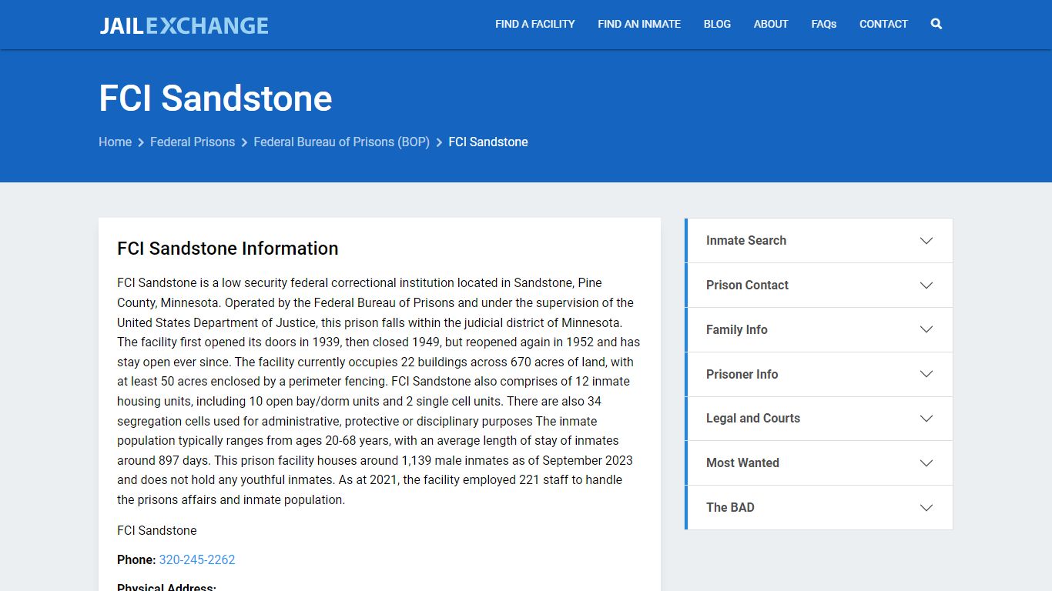Open Federal Prisons breadcrumb link

click(x=193, y=142)
